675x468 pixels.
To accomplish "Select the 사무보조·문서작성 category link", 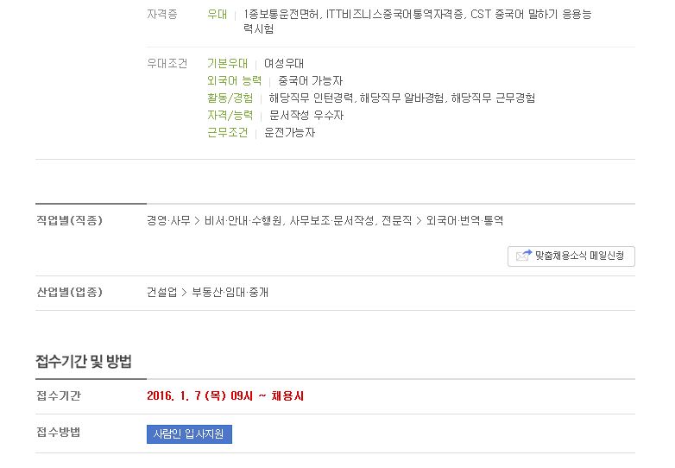I will click(331, 221).
